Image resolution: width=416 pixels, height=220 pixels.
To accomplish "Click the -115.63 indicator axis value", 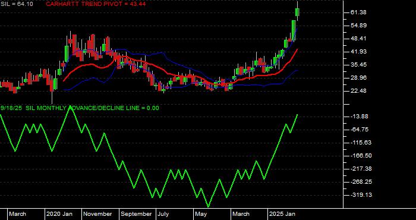I will click(x=361, y=143).
